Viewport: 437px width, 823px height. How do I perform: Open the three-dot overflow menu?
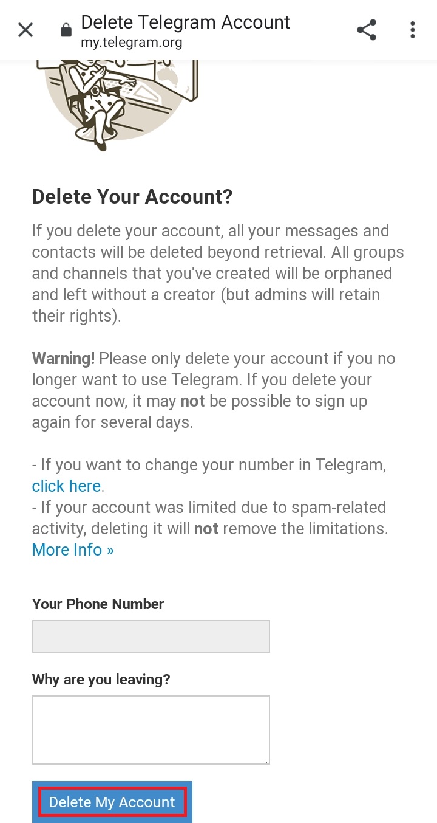click(413, 30)
